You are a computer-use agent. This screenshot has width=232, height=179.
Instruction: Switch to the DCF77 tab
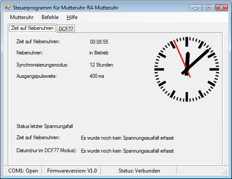pyautogui.click(x=66, y=29)
